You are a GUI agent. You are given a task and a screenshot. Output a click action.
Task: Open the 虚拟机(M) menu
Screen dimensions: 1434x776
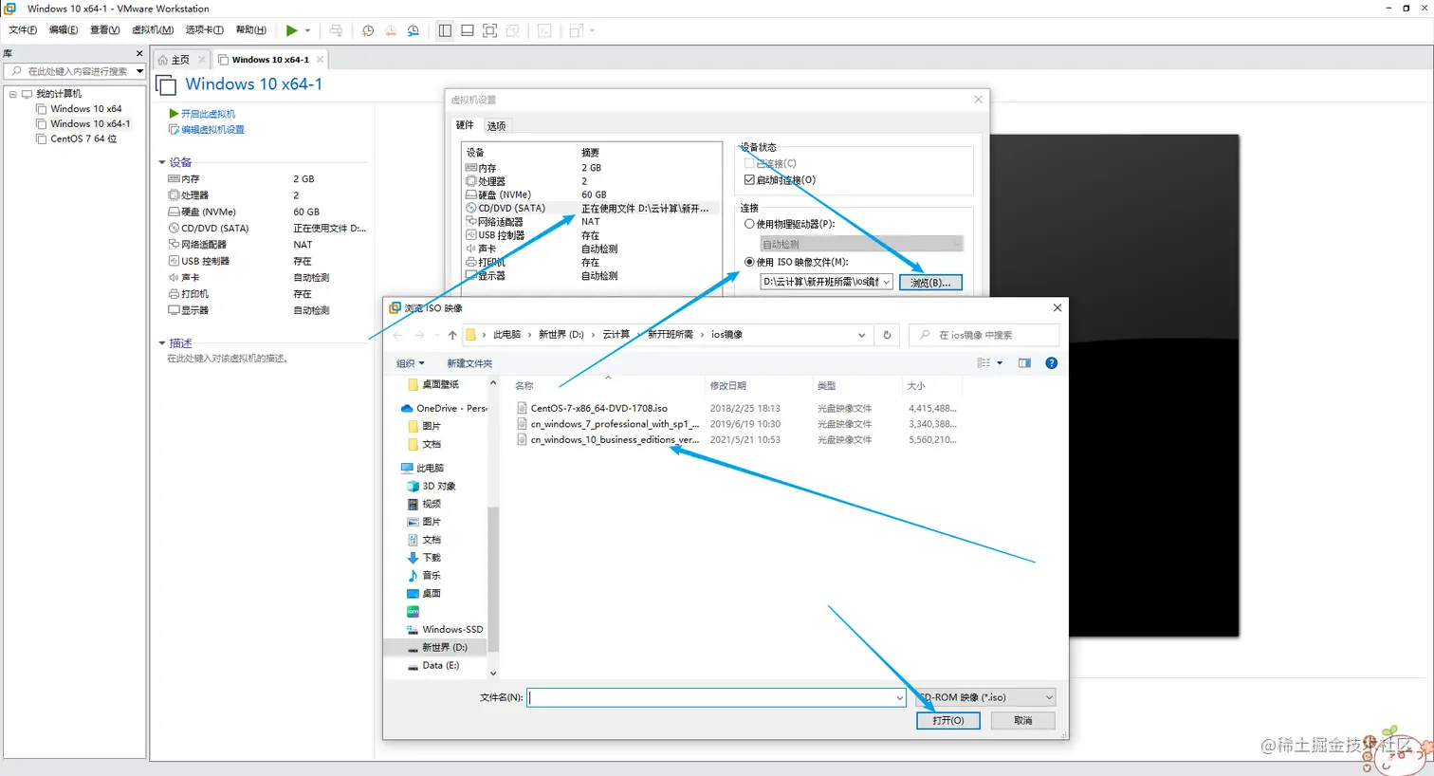tap(153, 30)
